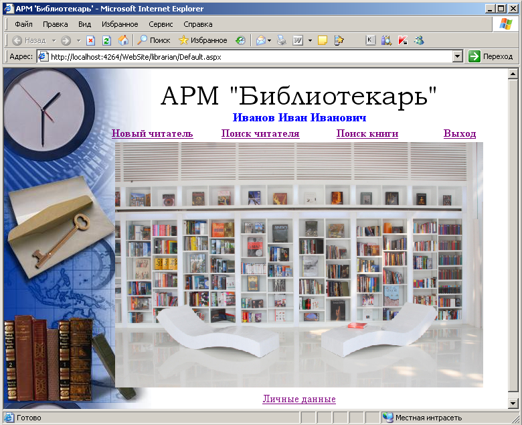Click the Messenger toolbar icon

click(419, 41)
